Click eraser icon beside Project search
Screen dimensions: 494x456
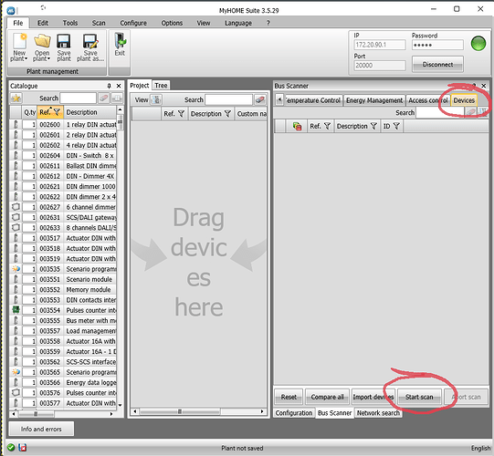[x=260, y=99]
